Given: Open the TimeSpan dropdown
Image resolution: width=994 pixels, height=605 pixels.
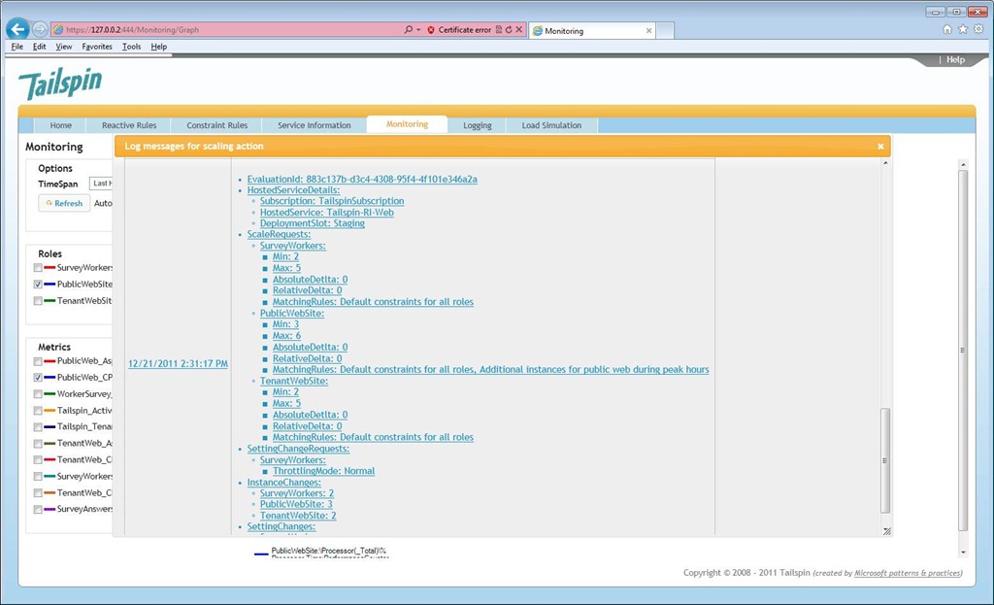Looking at the screenshot, I should coord(101,184).
